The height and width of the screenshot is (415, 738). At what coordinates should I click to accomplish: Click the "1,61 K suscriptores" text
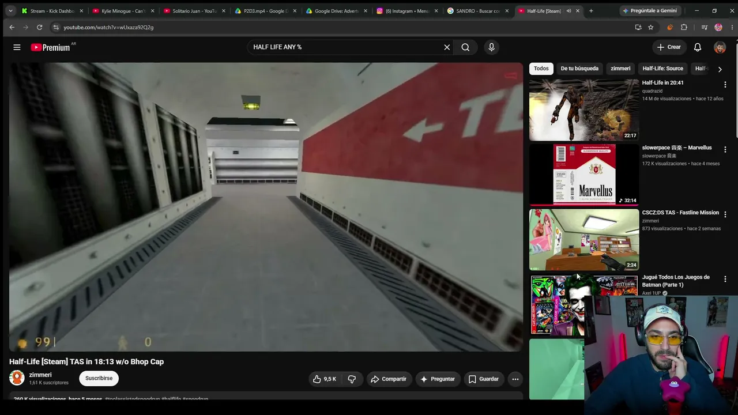coord(49,383)
